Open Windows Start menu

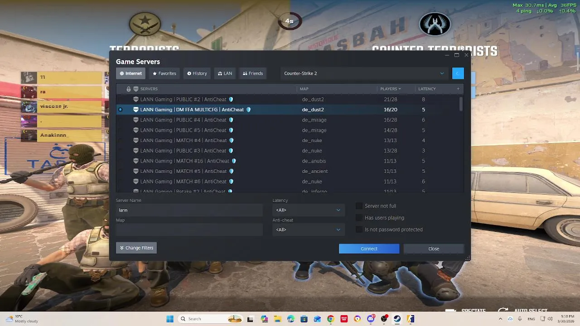[x=170, y=319]
